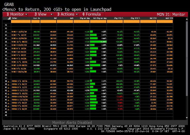Image resolution: width=190 pixels, height=135 pixels.
Task: Click the MON 31: Monitor title
Action: coord(171,14)
